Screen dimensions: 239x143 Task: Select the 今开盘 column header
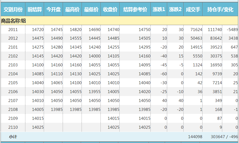tap(53, 10)
